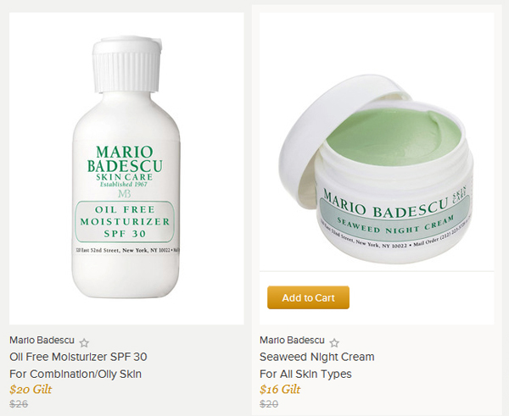
Task: Favorite the Oil Free Moisturizer with its star
Action: pyautogui.click(x=84, y=342)
